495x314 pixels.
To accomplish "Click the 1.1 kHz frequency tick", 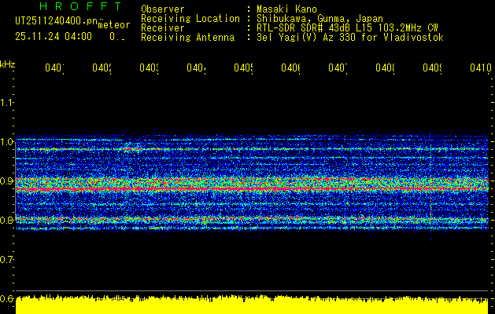I will tap(7, 103).
